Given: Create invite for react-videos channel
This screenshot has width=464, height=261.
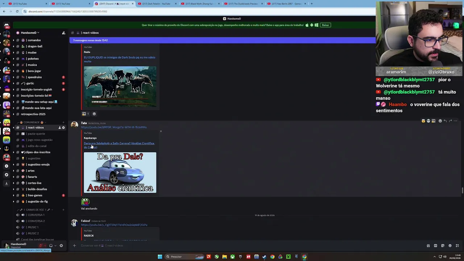Looking at the screenshot, I should pyautogui.click(x=60, y=128).
